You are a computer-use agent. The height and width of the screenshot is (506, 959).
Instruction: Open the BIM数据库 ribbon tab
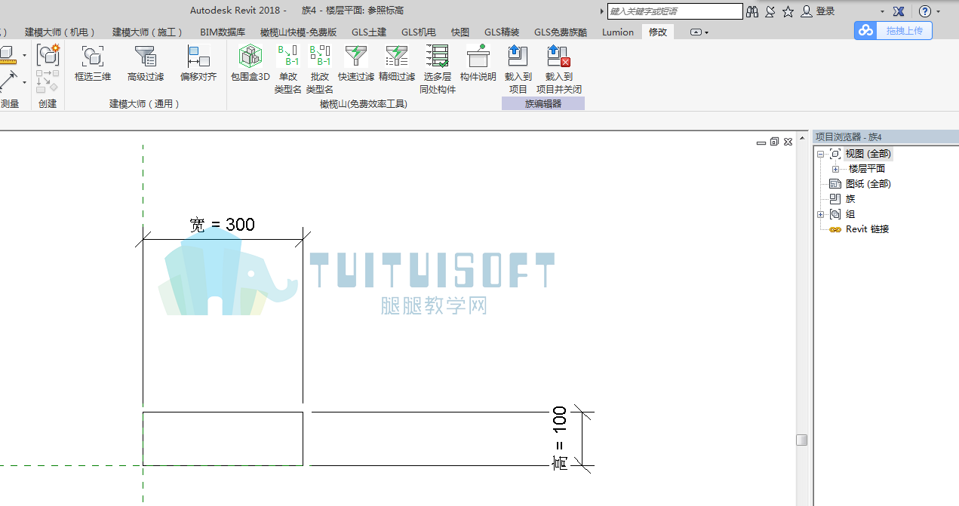[223, 32]
